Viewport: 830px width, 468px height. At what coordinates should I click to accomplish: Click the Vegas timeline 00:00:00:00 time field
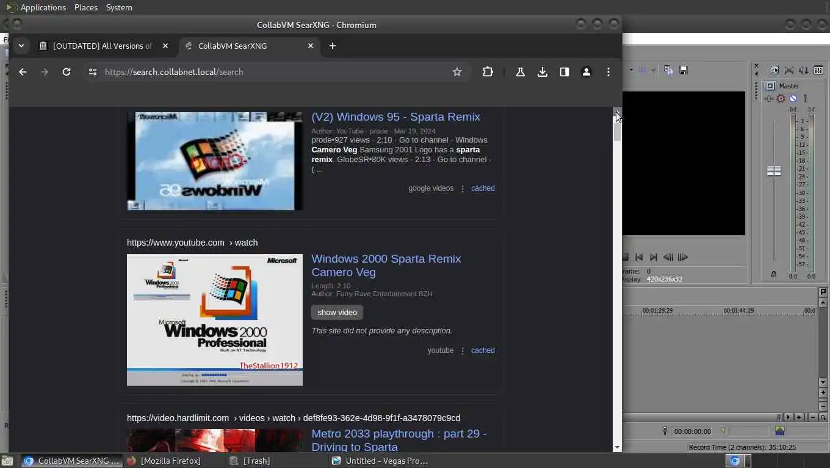click(x=692, y=431)
